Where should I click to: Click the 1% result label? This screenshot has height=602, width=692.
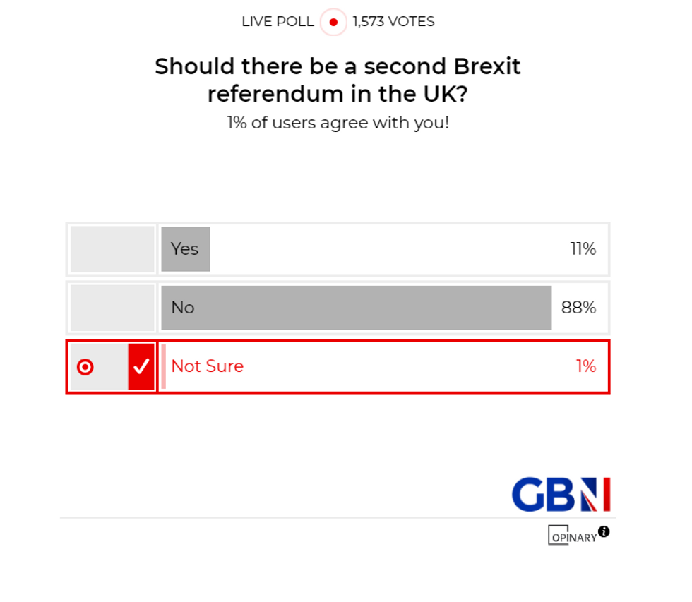click(x=585, y=366)
